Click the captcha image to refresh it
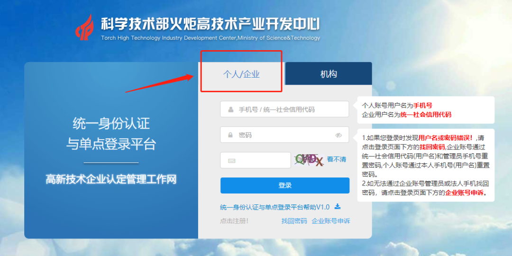 click(309, 160)
